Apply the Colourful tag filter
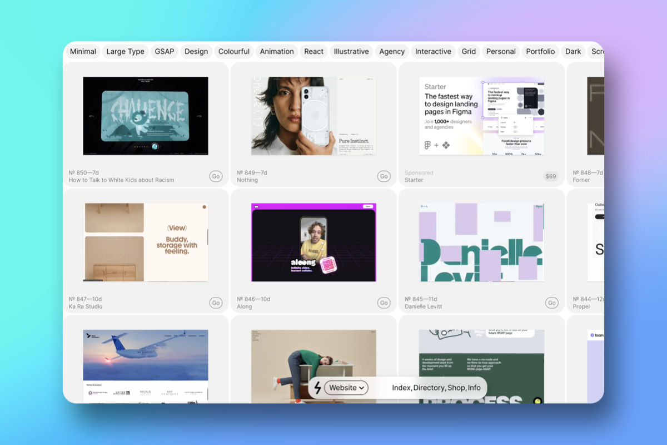 (x=234, y=51)
